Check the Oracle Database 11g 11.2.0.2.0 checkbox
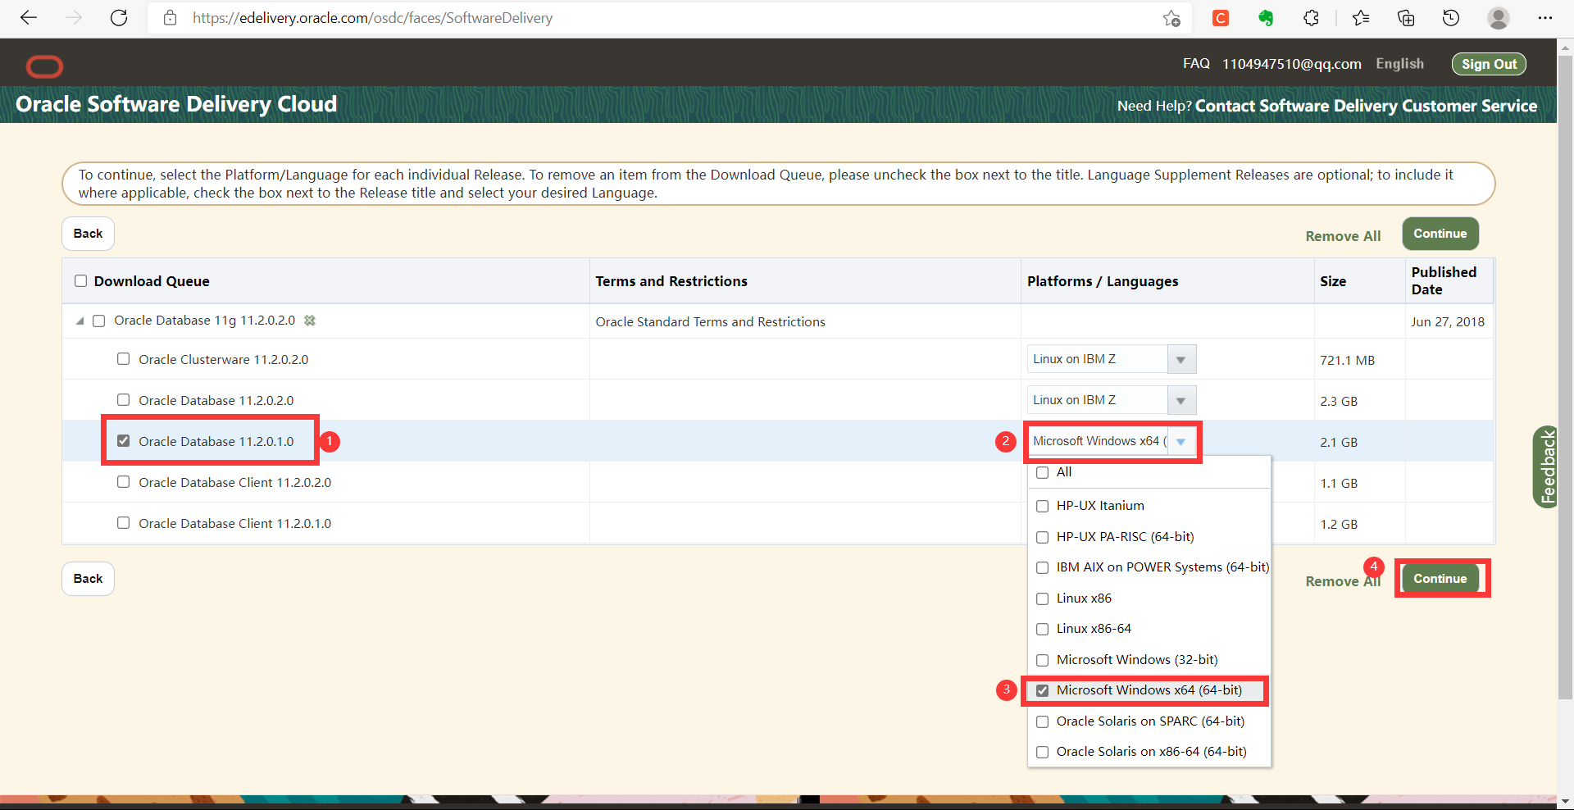The width and height of the screenshot is (1574, 810). pos(99,321)
